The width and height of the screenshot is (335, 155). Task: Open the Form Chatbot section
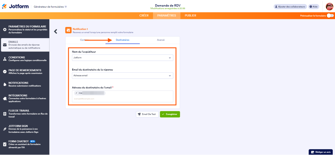(x=25, y=144)
